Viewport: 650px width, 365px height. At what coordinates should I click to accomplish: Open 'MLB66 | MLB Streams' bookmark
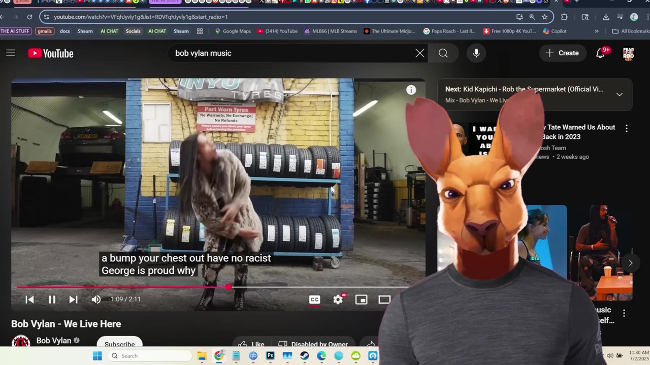pos(331,31)
